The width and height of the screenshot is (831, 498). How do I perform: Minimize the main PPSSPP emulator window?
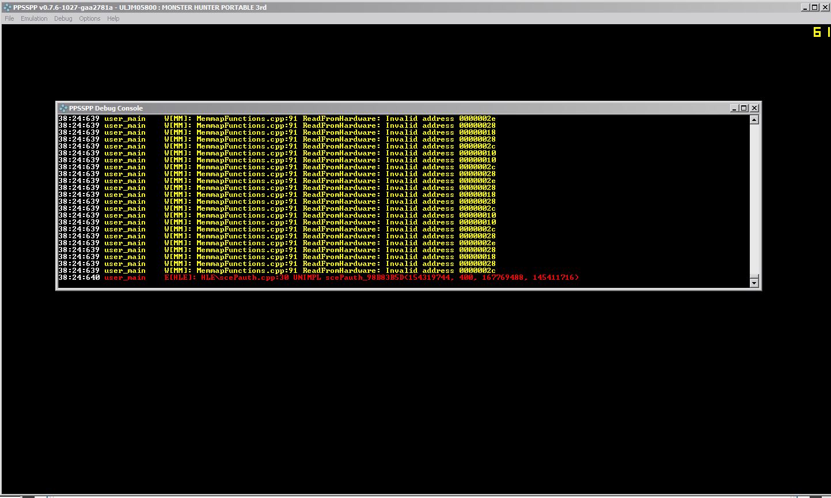(x=805, y=7)
